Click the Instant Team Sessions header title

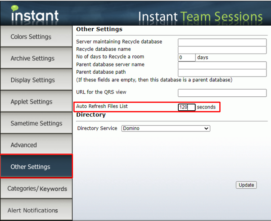200,17
